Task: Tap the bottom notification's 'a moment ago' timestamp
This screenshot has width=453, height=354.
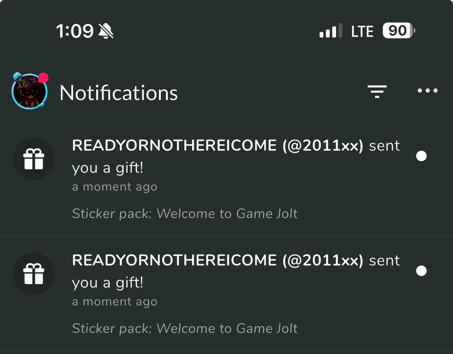Action: coord(115,302)
